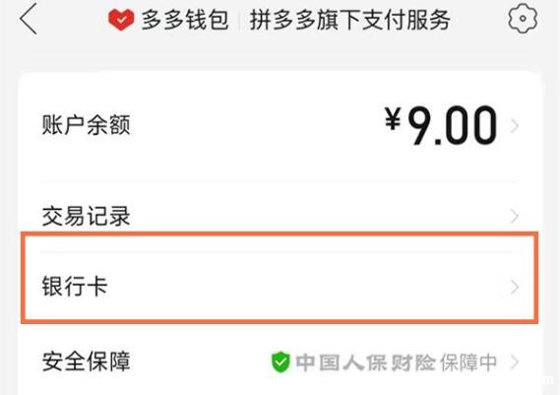Expand the bank card row chevron

coord(515,287)
